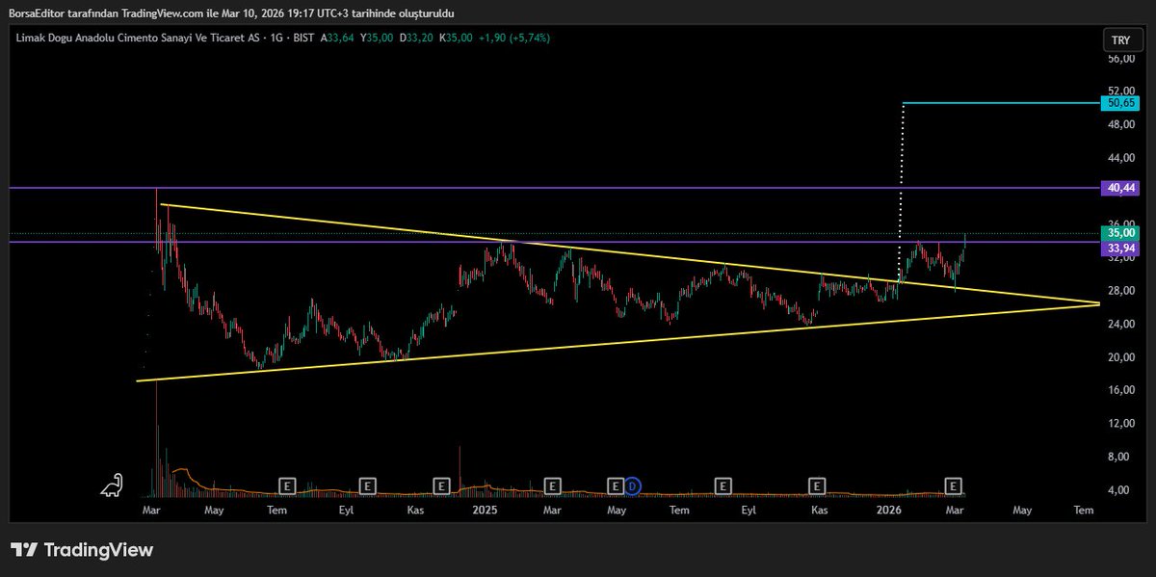This screenshot has height=577, width=1156.
Task: Select the green 35,00 current price label
Action: [x=1120, y=233]
